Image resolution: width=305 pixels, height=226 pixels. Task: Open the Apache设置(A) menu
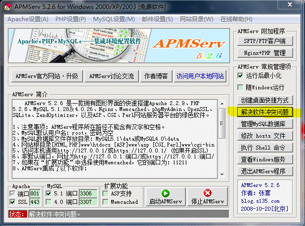28,19
